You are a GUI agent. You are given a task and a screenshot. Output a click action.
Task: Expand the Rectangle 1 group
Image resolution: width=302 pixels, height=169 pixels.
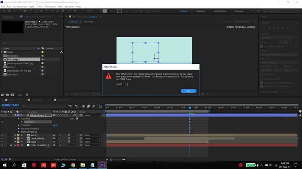tap(22, 122)
